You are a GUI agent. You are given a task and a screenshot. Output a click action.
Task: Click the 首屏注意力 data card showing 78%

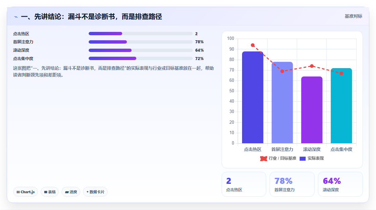click(x=292, y=184)
